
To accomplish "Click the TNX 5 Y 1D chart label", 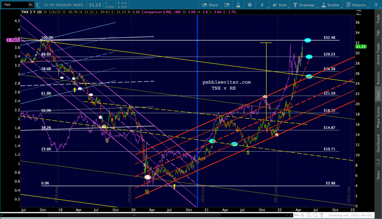I will 31,12.
